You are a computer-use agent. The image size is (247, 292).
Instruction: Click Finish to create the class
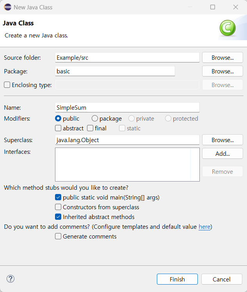coord(177,279)
